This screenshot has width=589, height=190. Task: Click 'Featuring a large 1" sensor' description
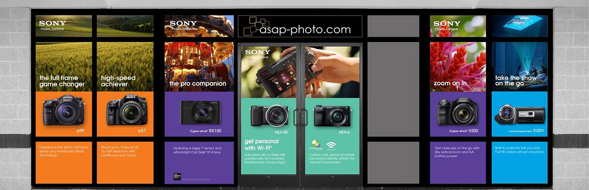point(198,151)
